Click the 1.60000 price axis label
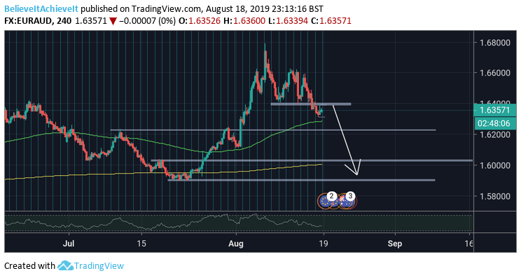Image resolution: width=521 pixels, height=278 pixels. pos(494,165)
